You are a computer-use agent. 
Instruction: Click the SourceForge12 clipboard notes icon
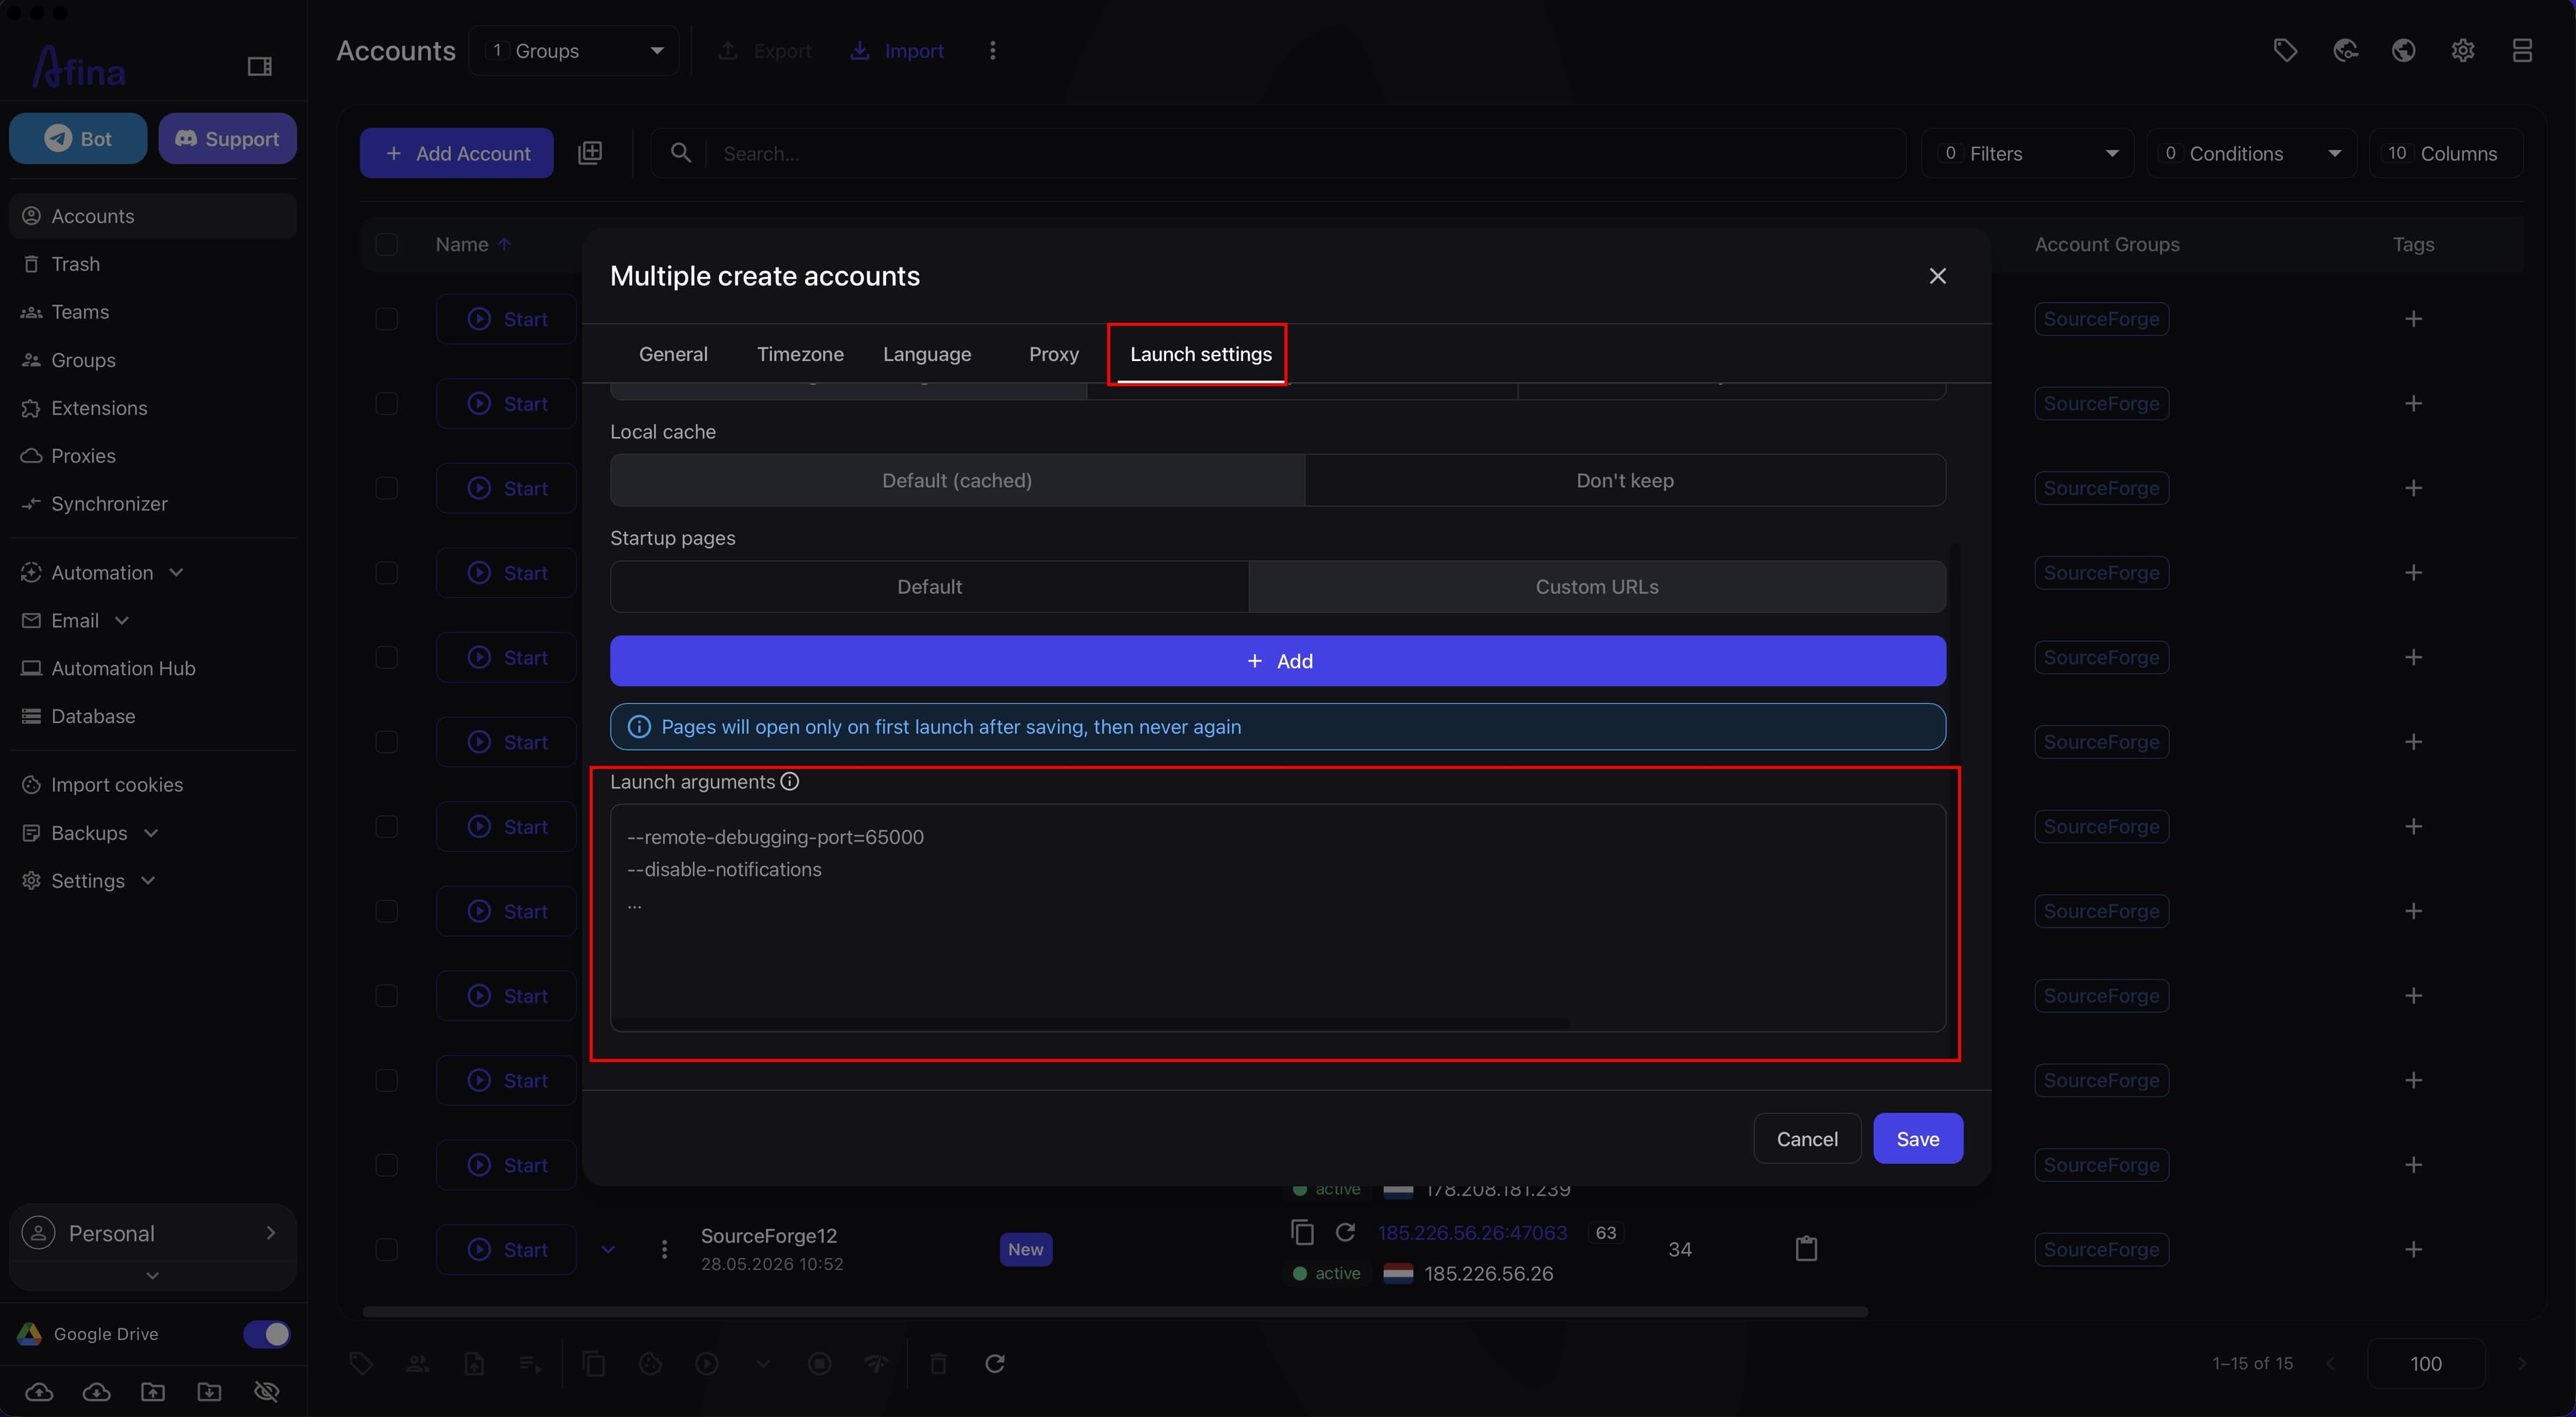1806,1249
